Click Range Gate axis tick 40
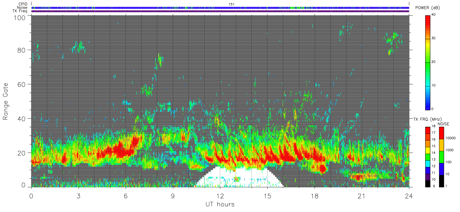The width and height of the screenshot is (460, 212). (21, 119)
